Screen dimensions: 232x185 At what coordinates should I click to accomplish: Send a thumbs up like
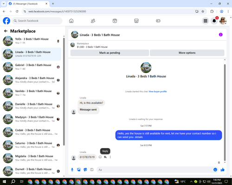click(x=223, y=170)
